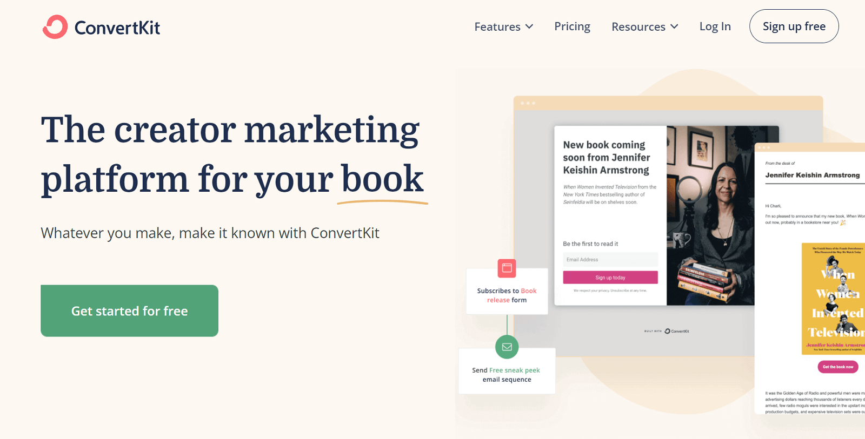
Task: Go to the Pricing page
Action: pyautogui.click(x=572, y=26)
